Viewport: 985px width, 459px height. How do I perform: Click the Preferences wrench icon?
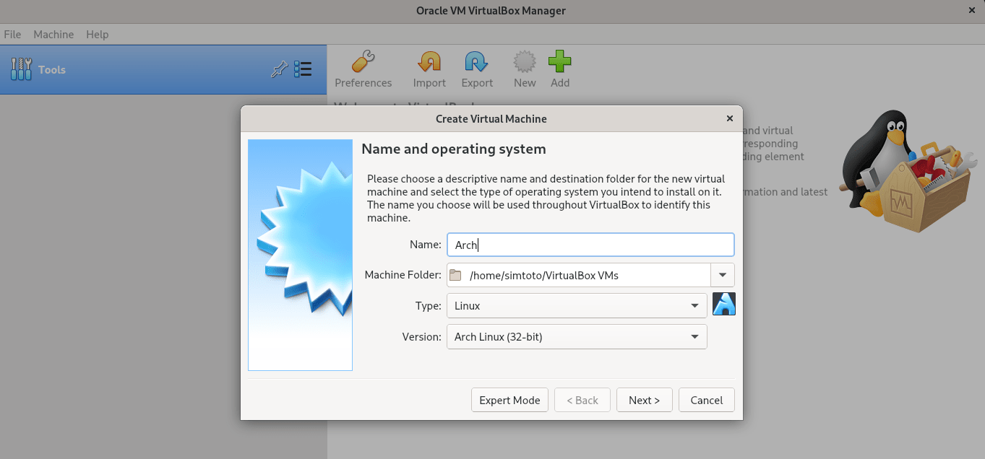[x=363, y=63]
